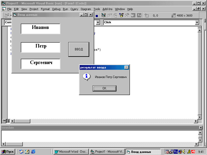Click the ВВОД button on the form
The width and height of the screenshot is (207, 155).
click(x=79, y=49)
